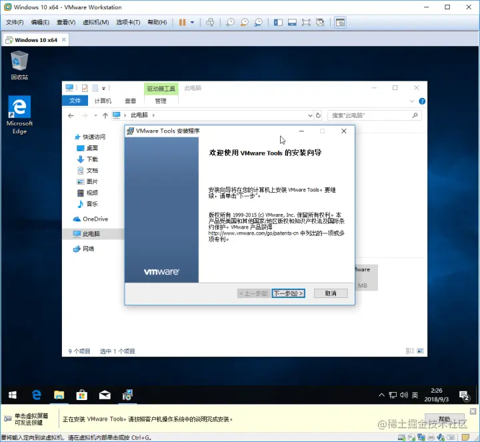Select 图片 in the navigation pane
Viewport: 480px width, 442px height.
pyautogui.click(x=87, y=181)
